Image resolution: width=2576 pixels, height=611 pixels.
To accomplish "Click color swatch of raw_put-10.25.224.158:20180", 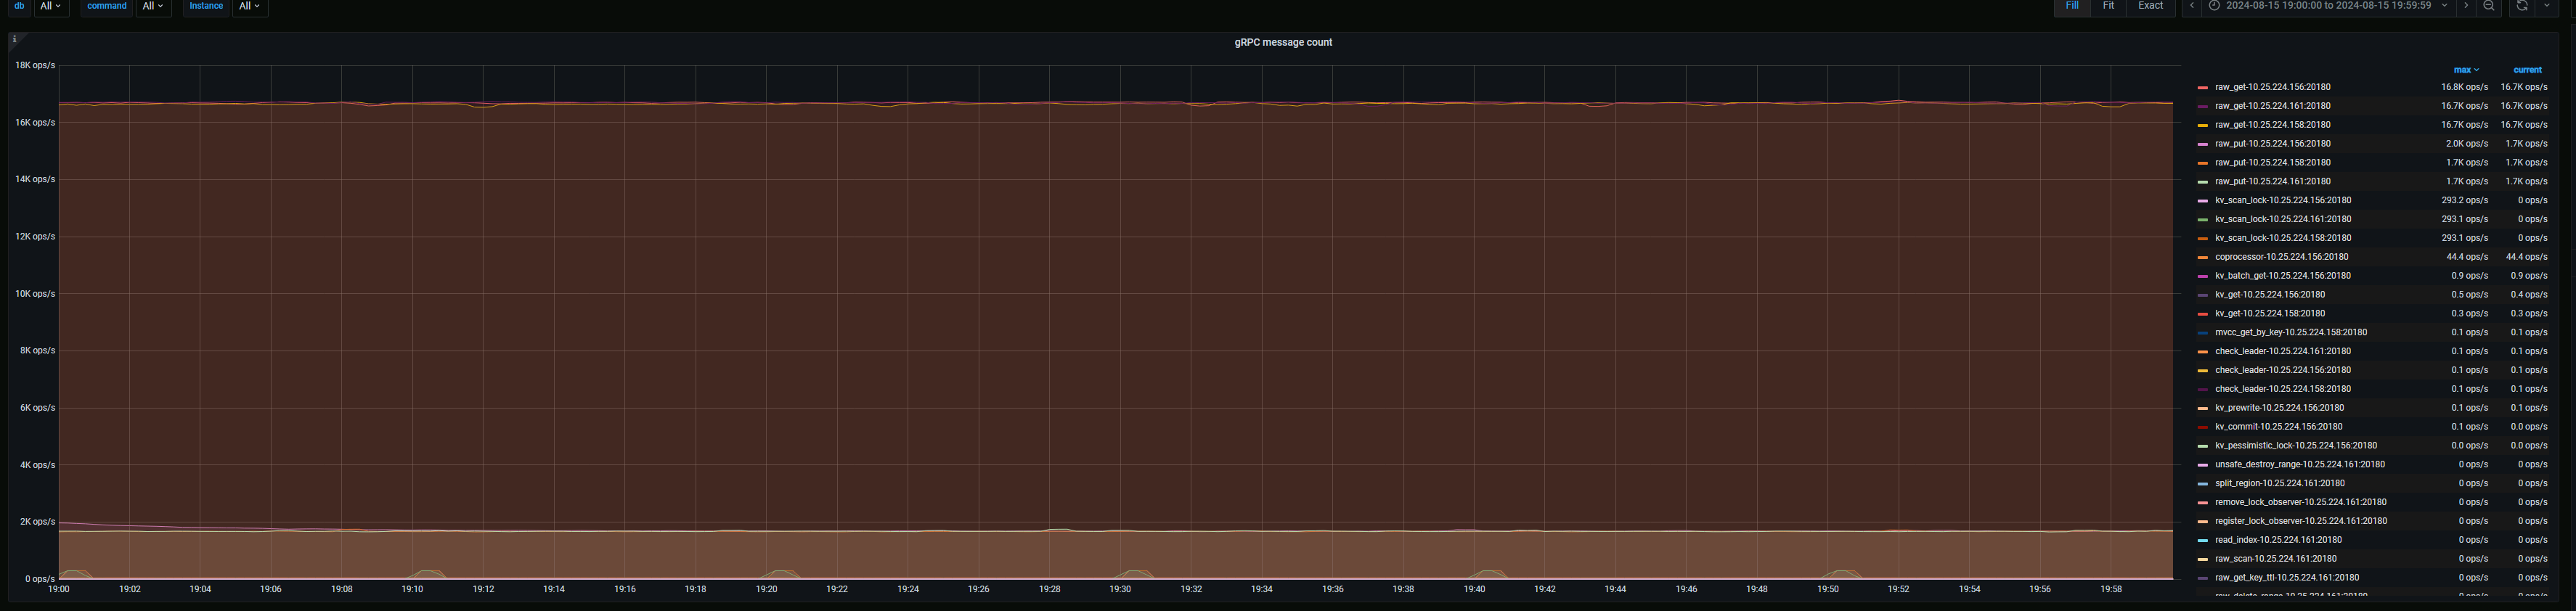I will (2202, 163).
